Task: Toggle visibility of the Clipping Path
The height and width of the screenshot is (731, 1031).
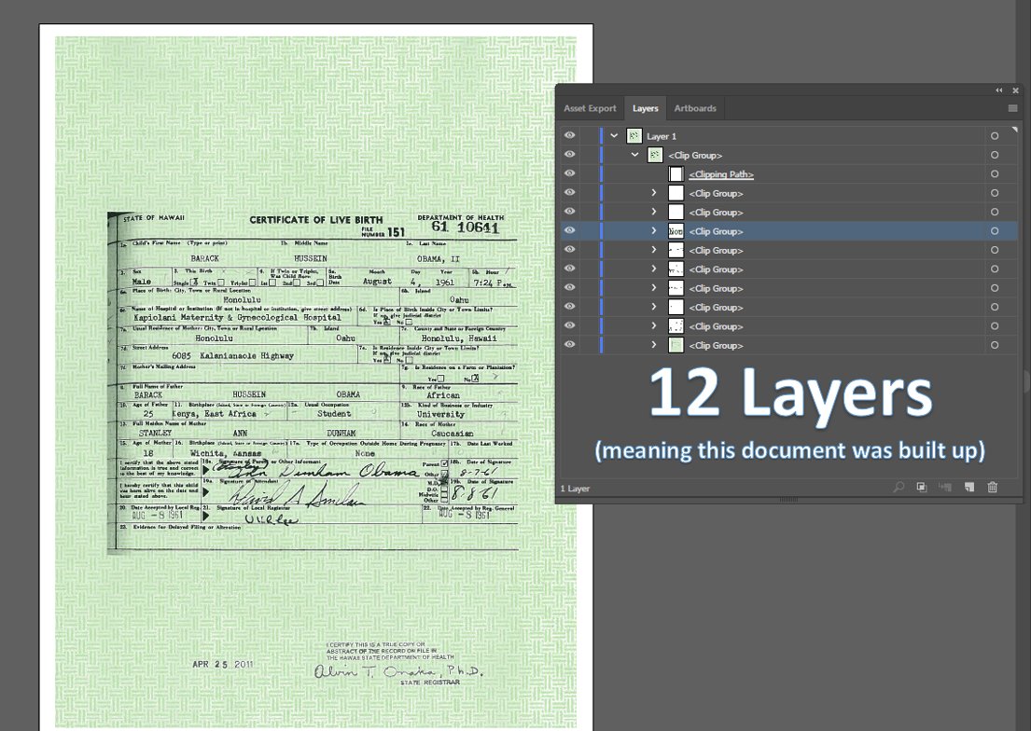Action: coord(569,173)
